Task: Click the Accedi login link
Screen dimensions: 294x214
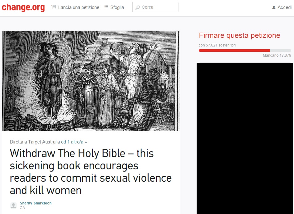Action: pos(284,7)
